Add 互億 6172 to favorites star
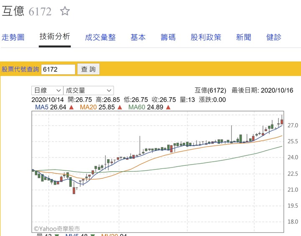Viewport: 301px width, 236px height. point(65,11)
